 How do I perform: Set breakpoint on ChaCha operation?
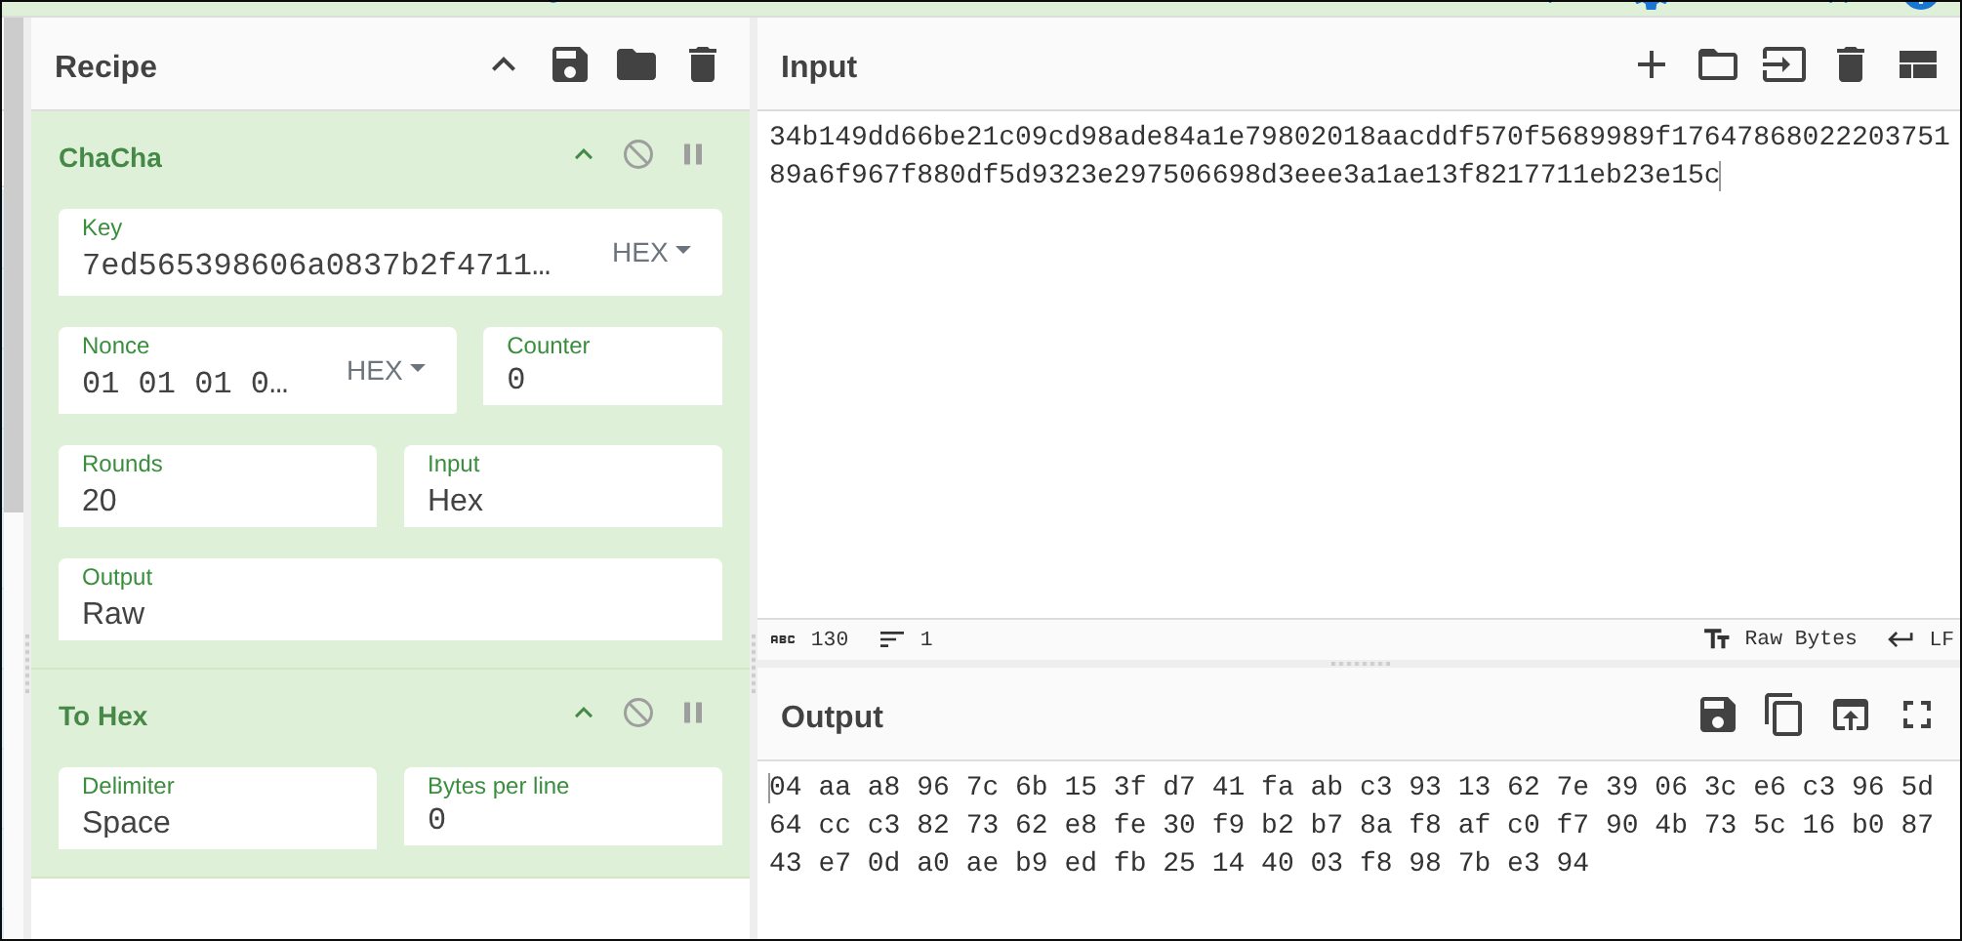693,154
